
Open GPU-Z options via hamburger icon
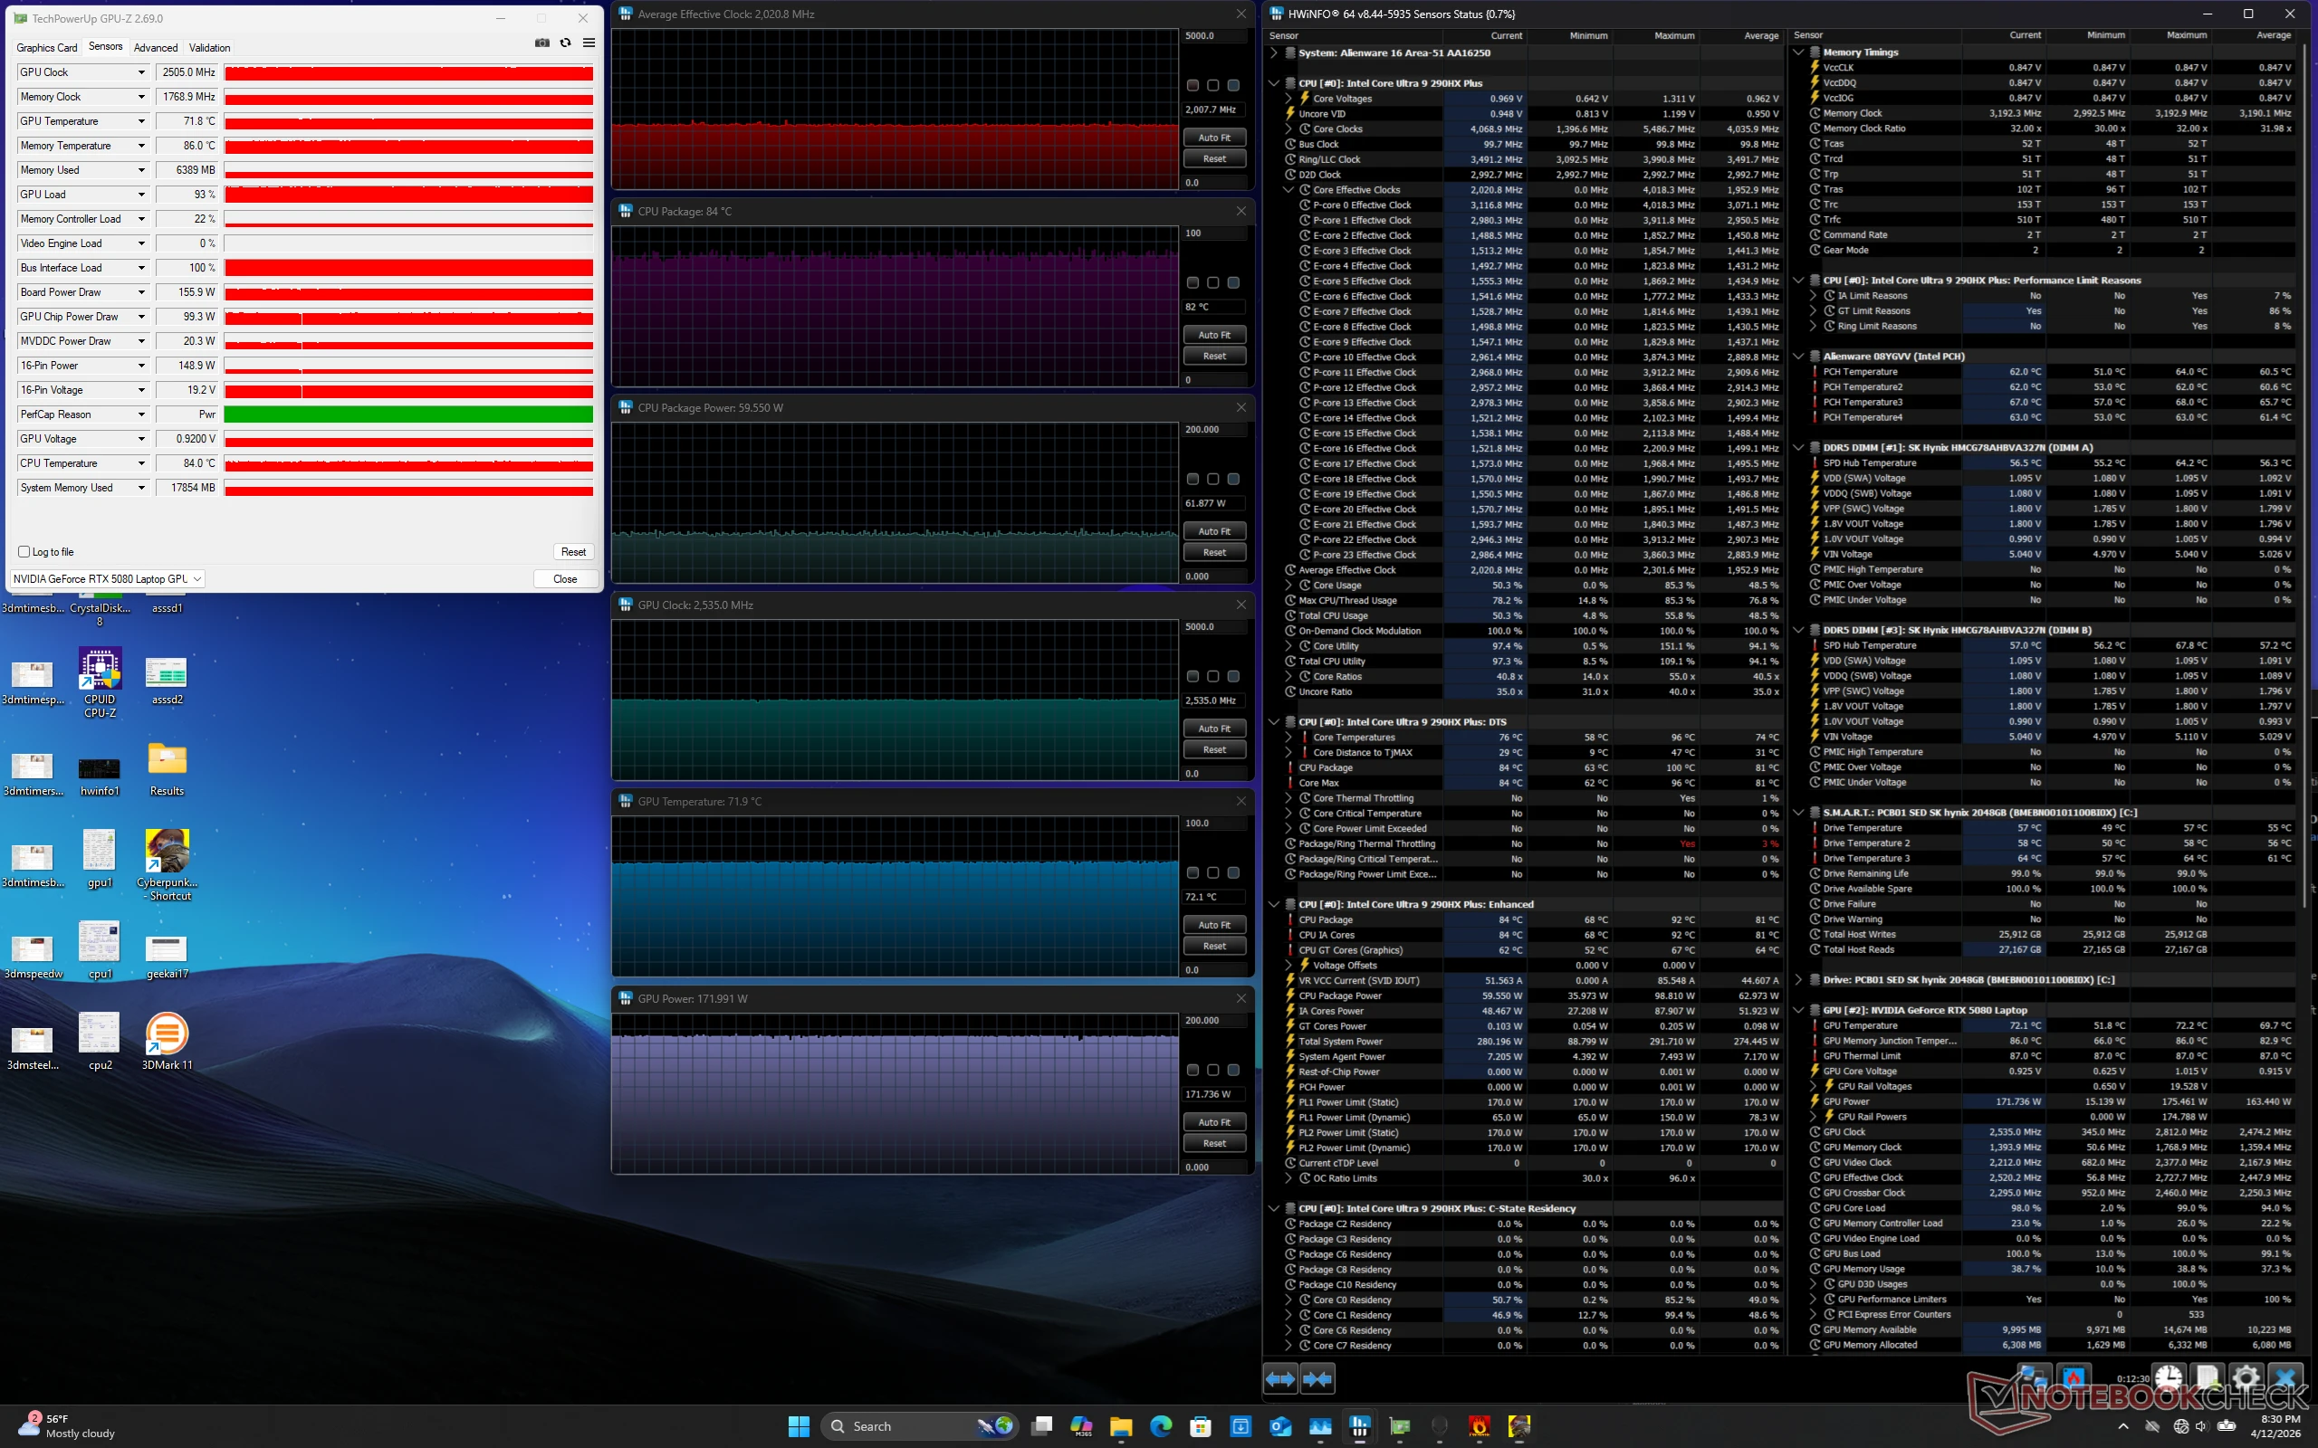tap(590, 43)
